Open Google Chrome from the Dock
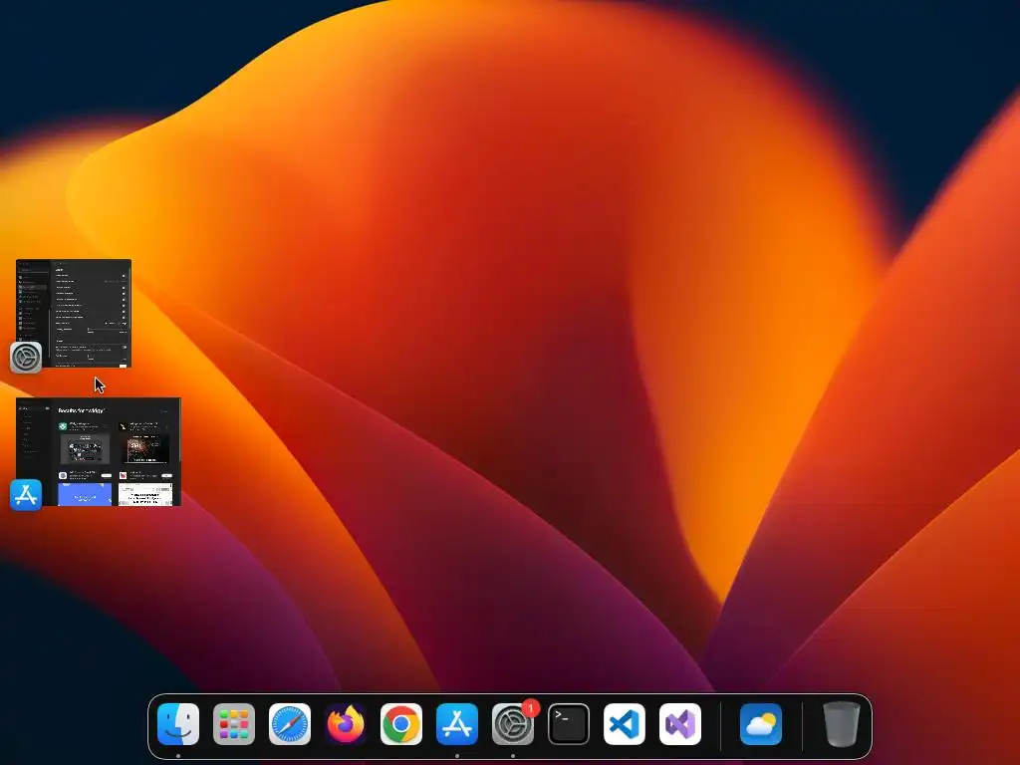The height and width of the screenshot is (765, 1020). [401, 724]
